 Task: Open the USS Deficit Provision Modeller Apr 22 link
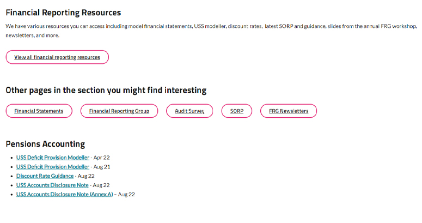[x=53, y=158]
